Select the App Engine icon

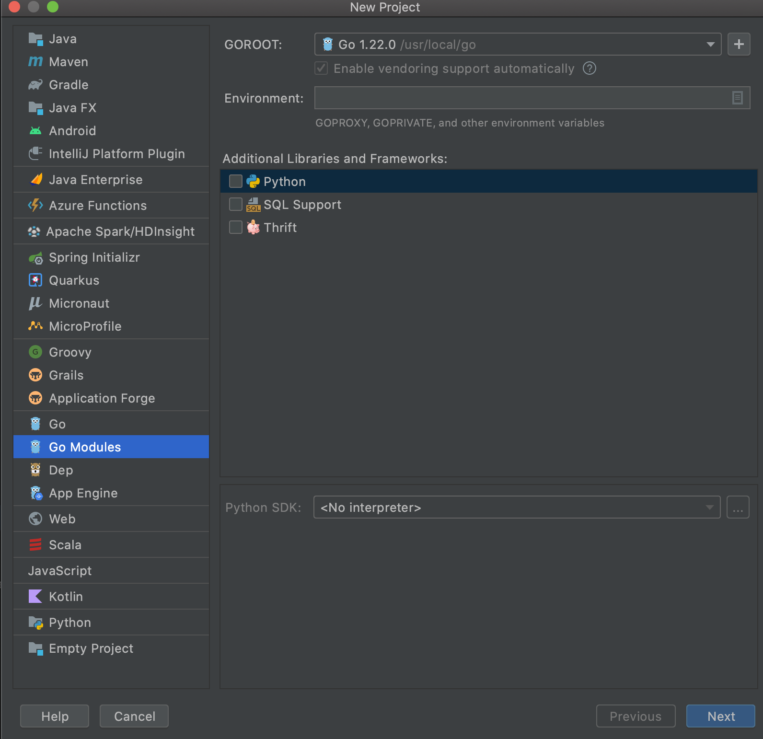click(36, 493)
